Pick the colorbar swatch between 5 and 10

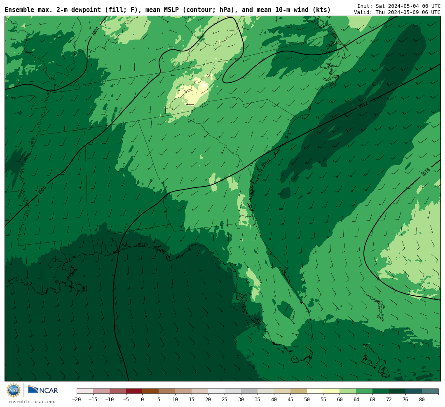pyautogui.click(x=167, y=391)
